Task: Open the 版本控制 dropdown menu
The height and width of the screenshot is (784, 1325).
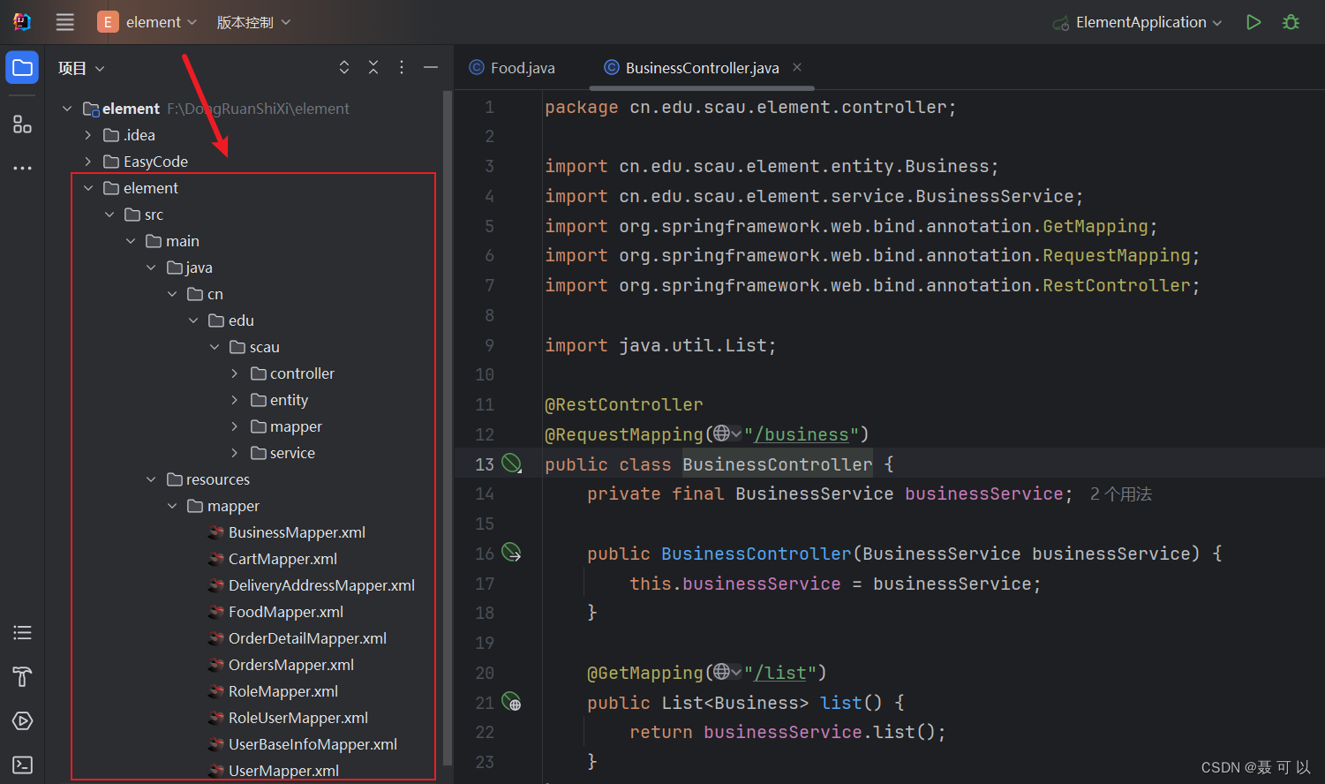Action: [253, 22]
